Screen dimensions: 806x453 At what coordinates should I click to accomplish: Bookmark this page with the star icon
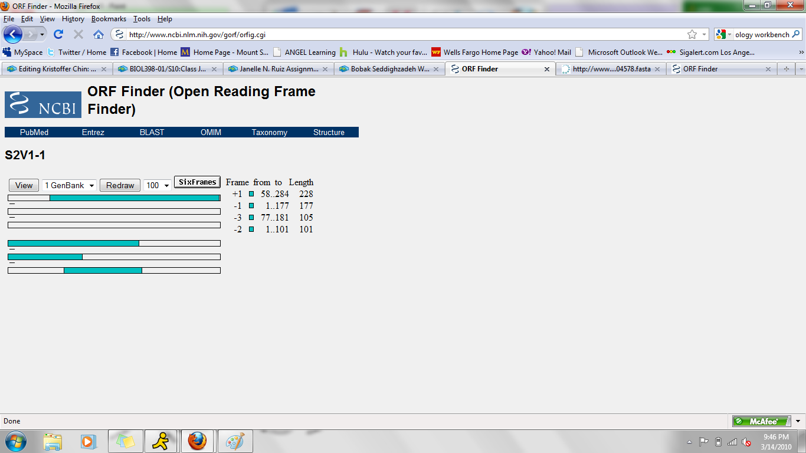(692, 35)
